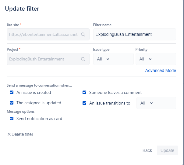Click the Project field showing ExplodingBush Entertainment
Screen dimensions: 184x165
point(43,59)
